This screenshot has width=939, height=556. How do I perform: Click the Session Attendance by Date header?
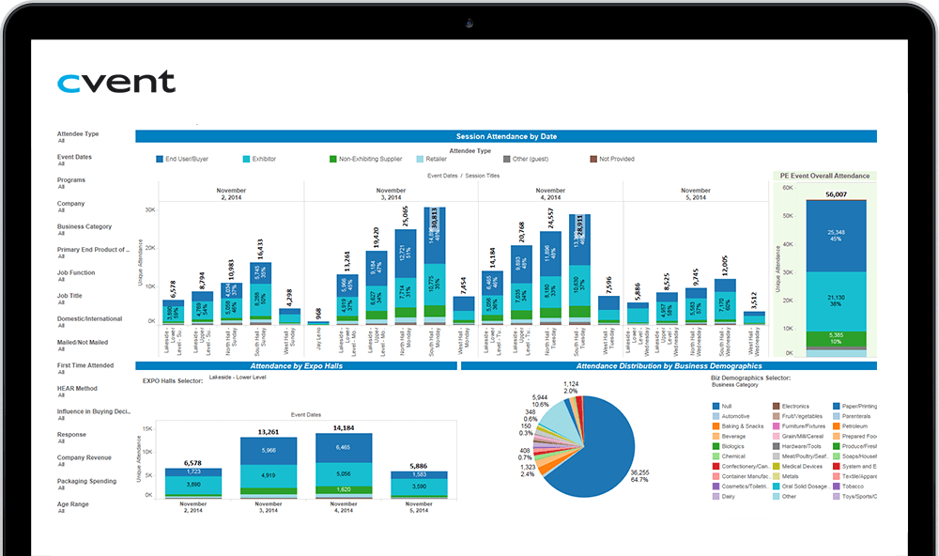click(x=505, y=136)
